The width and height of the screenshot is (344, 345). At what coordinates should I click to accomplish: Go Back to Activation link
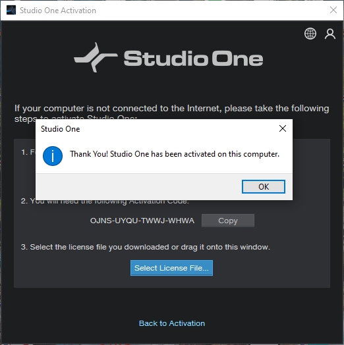[x=172, y=323]
